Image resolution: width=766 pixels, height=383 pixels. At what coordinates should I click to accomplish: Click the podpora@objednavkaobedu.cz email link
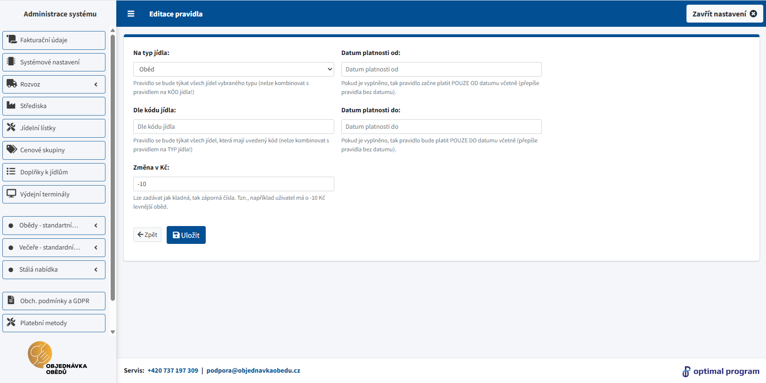[x=253, y=371]
